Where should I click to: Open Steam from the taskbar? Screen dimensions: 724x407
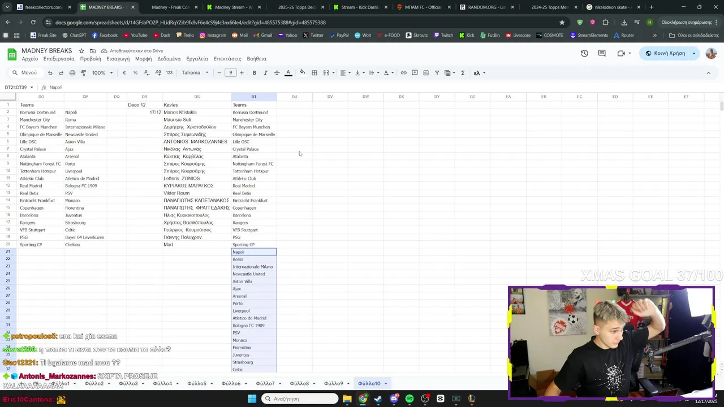click(x=378, y=399)
